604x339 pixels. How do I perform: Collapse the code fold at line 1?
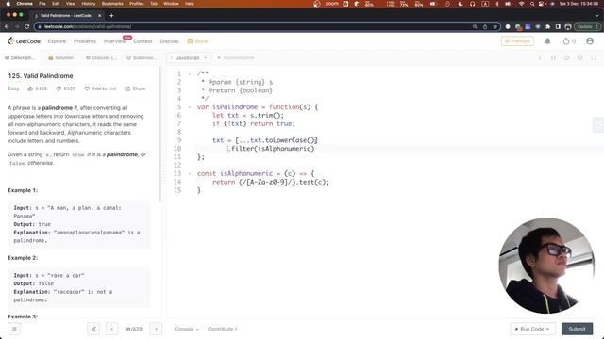[x=189, y=73]
